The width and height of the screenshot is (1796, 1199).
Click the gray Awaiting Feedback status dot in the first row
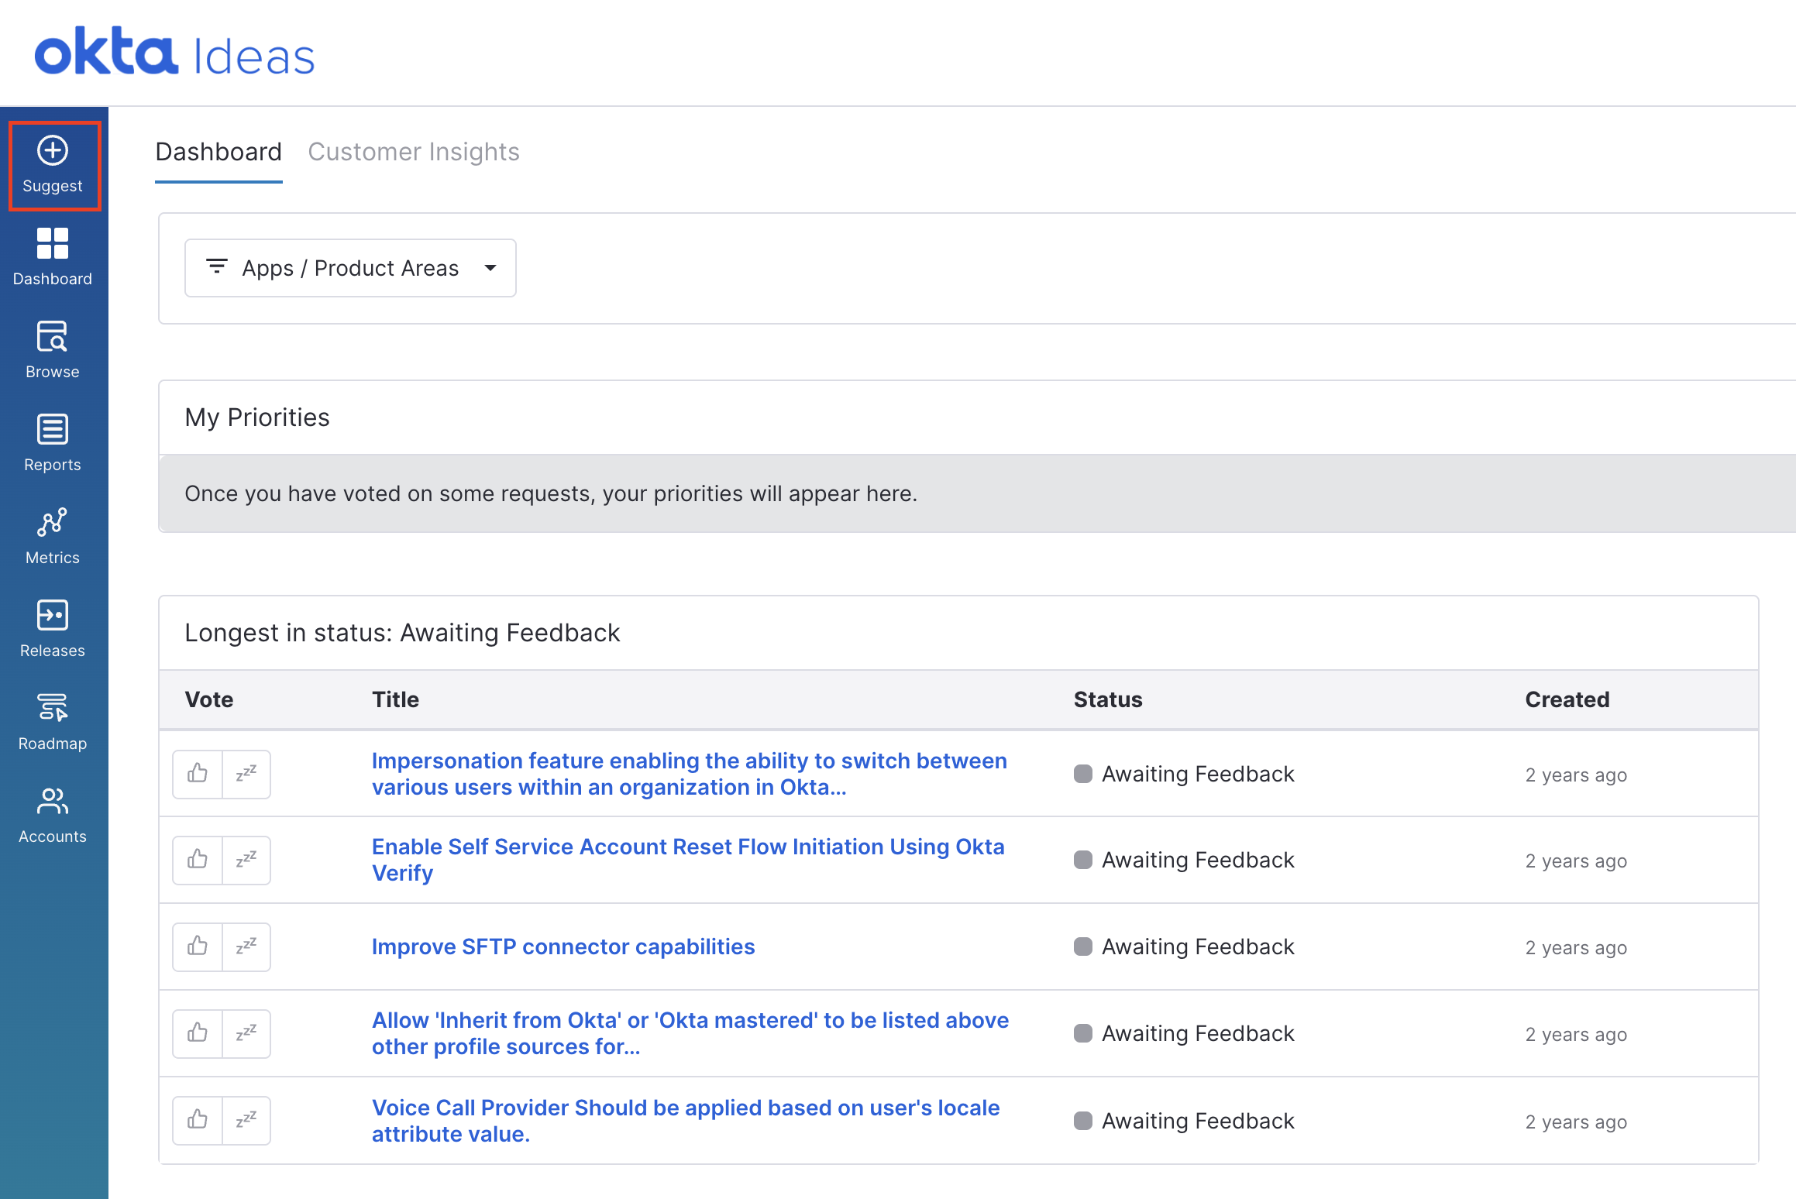pos(1082,774)
